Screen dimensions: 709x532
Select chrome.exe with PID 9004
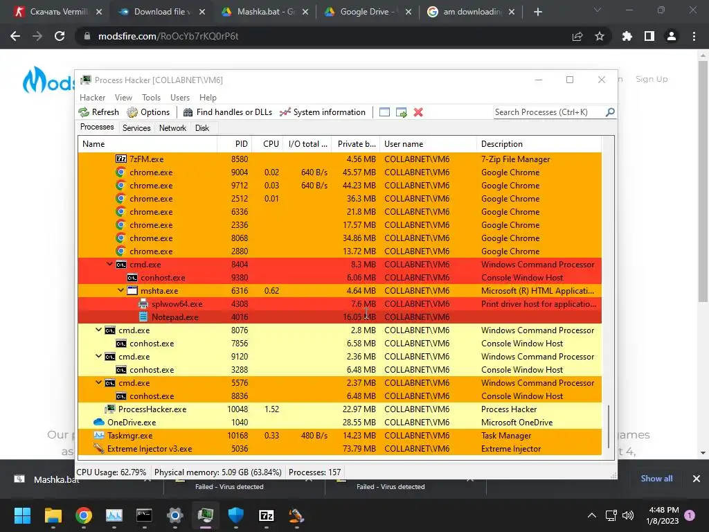(x=339, y=172)
